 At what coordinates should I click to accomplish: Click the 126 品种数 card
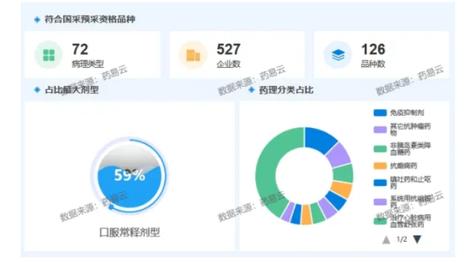381,55
